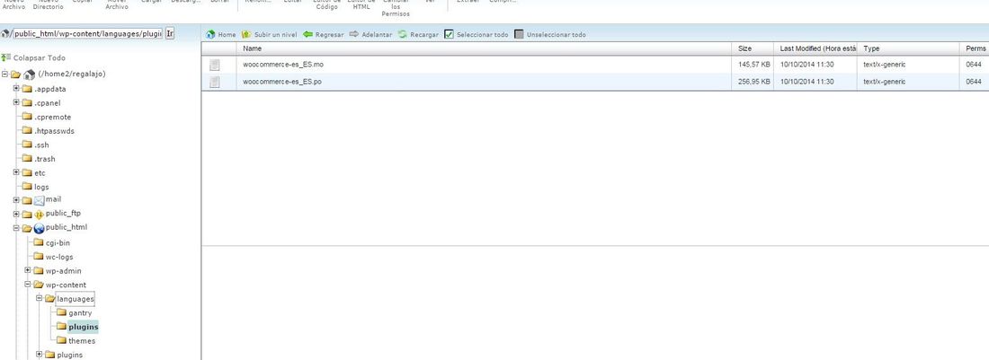
Task: Click the Home link in navigation bar
Action: click(x=227, y=35)
